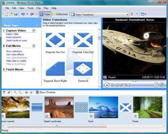
Task: Open the Edit menu
Action: click(14, 8)
